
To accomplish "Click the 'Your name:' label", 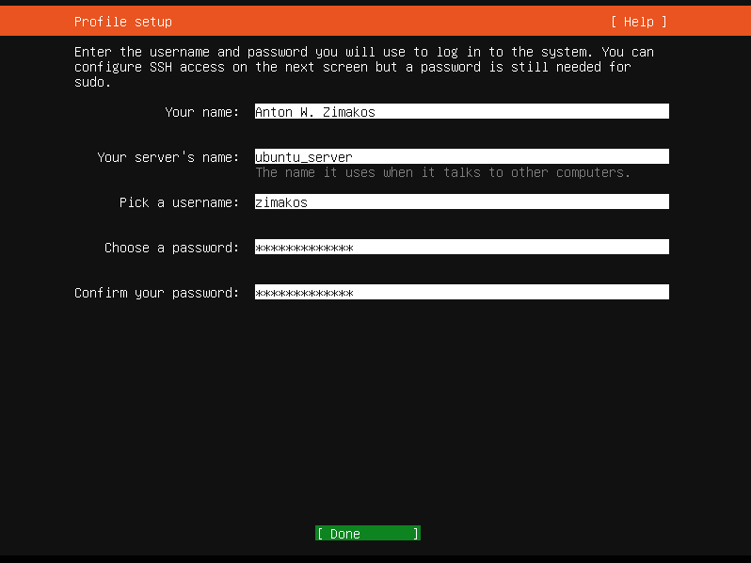I will click(x=201, y=112).
